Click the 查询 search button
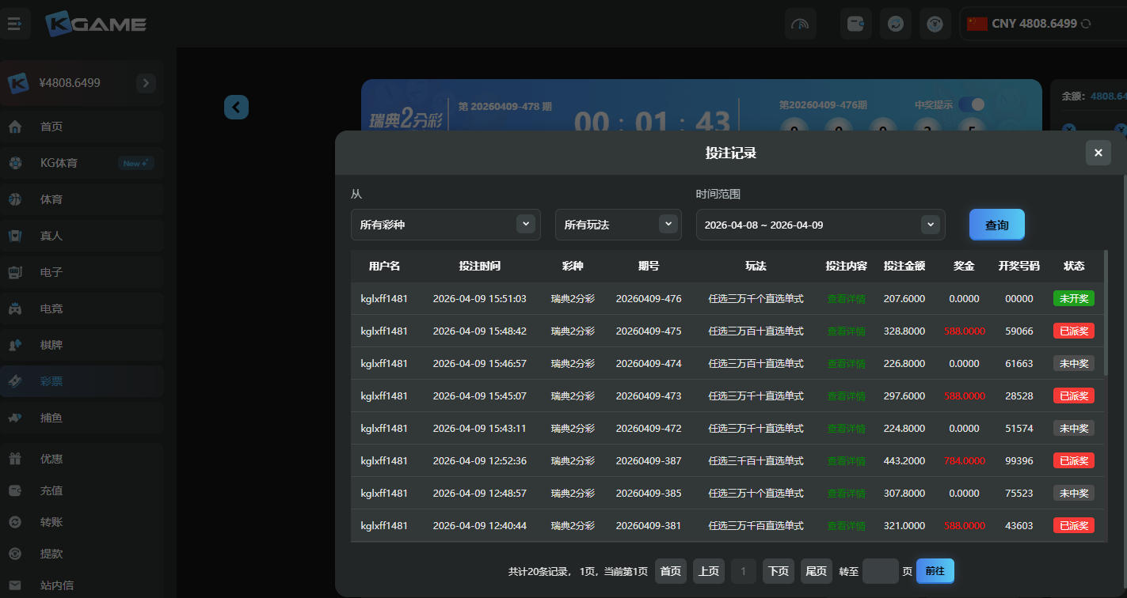The width and height of the screenshot is (1127, 598). (996, 225)
